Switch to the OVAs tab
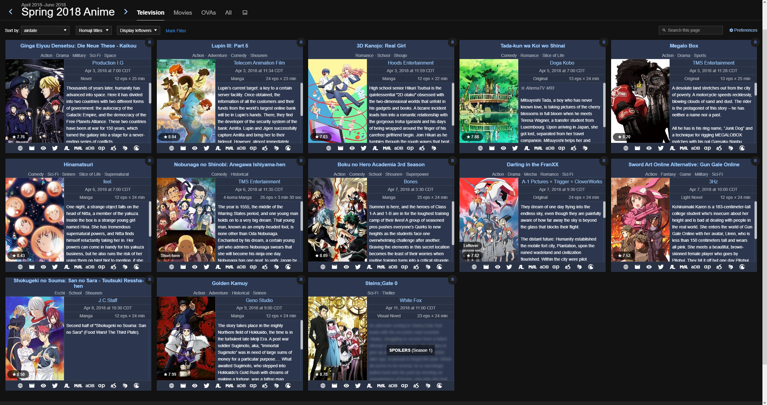 click(x=209, y=12)
